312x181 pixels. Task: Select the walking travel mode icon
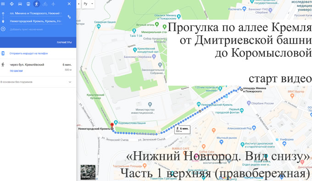click(x=36, y=4)
